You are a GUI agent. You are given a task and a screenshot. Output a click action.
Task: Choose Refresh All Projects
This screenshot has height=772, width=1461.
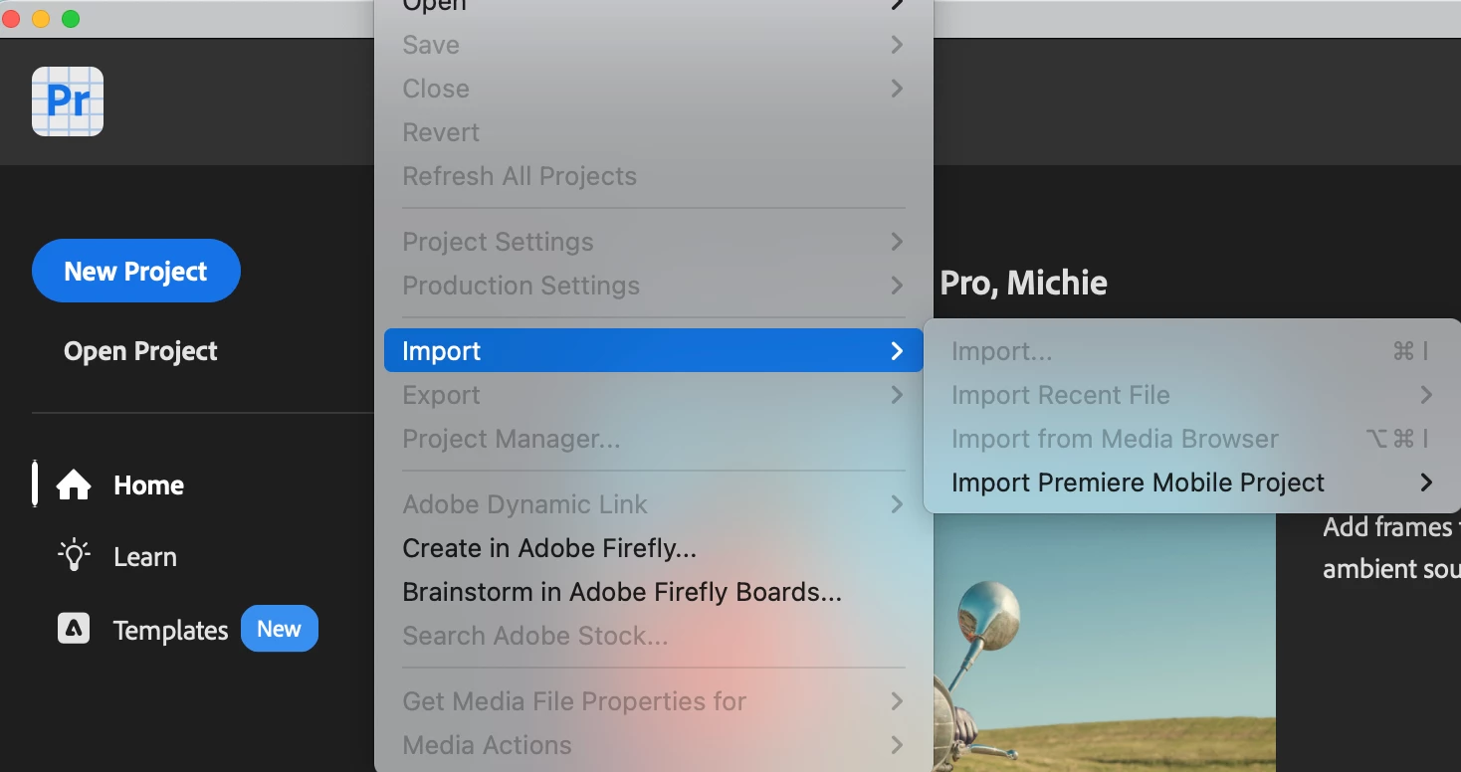(653, 176)
